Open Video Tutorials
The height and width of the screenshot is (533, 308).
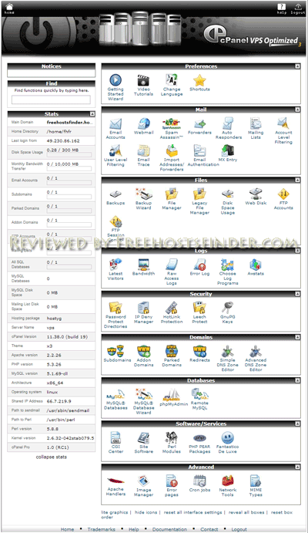tap(143, 85)
